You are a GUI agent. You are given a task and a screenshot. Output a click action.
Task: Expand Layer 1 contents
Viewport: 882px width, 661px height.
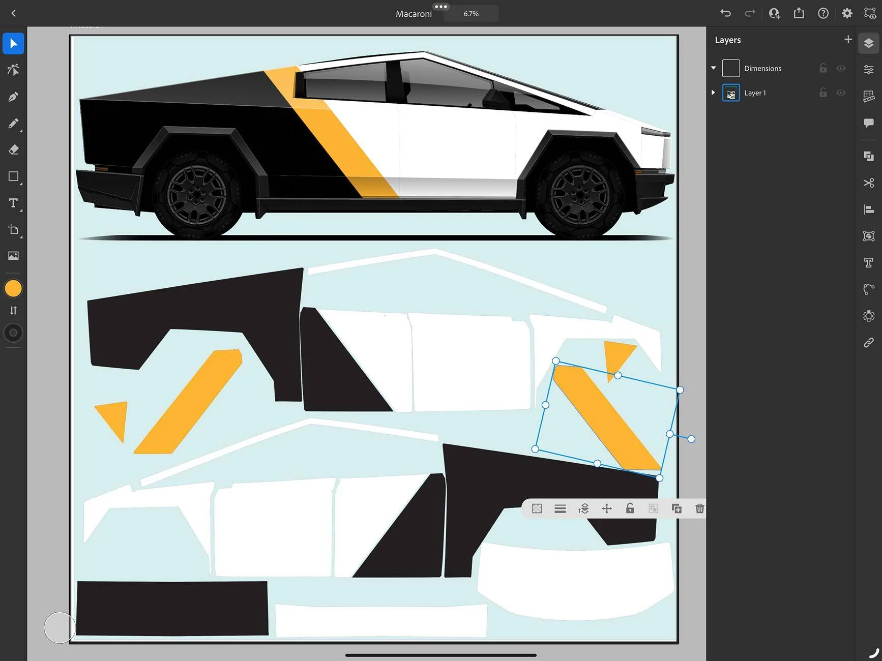713,93
